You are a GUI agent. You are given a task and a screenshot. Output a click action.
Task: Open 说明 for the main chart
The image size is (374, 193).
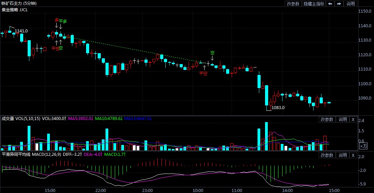[350, 3]
